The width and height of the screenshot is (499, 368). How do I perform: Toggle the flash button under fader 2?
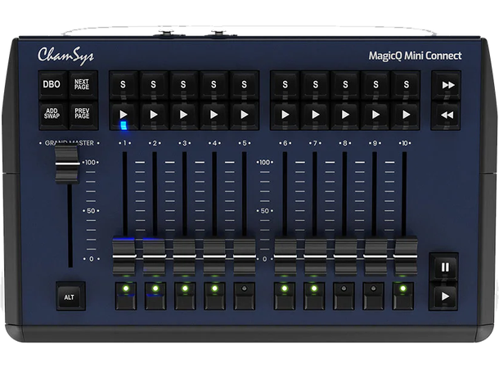coord(155,296)
